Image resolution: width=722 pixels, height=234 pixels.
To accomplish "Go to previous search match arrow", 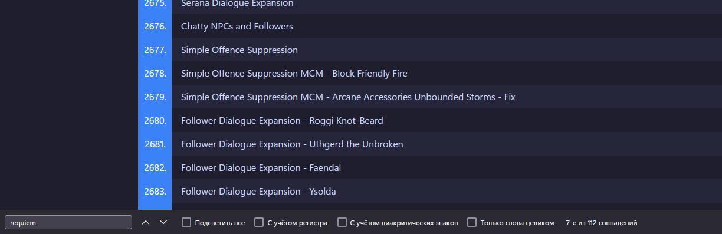I will [x=146, y=222].
